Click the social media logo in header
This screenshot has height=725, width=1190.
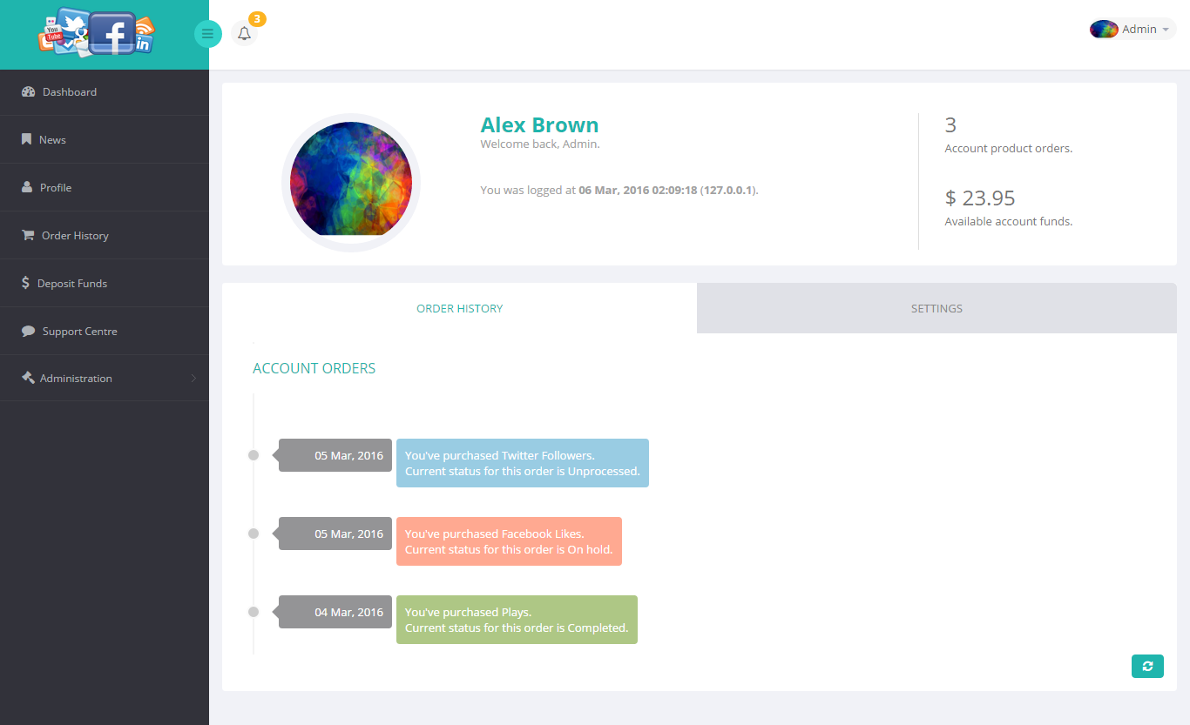click(97, 33)
